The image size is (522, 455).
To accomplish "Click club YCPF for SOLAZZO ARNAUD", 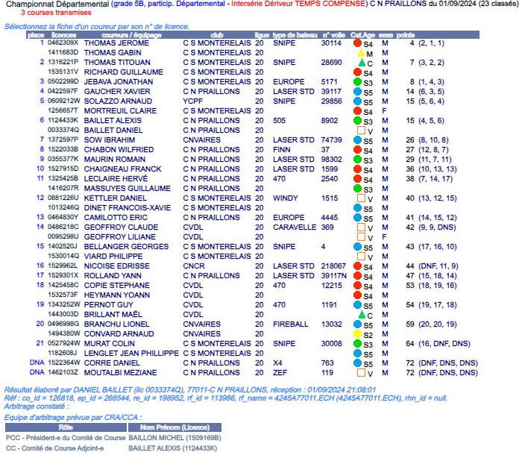I will [192, 101].
